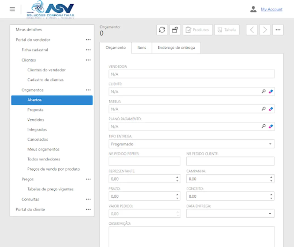Image resolution: width=294 pixels, height=247 pixels.
Task: Click the refresh icon button
Action: point(162,30)
